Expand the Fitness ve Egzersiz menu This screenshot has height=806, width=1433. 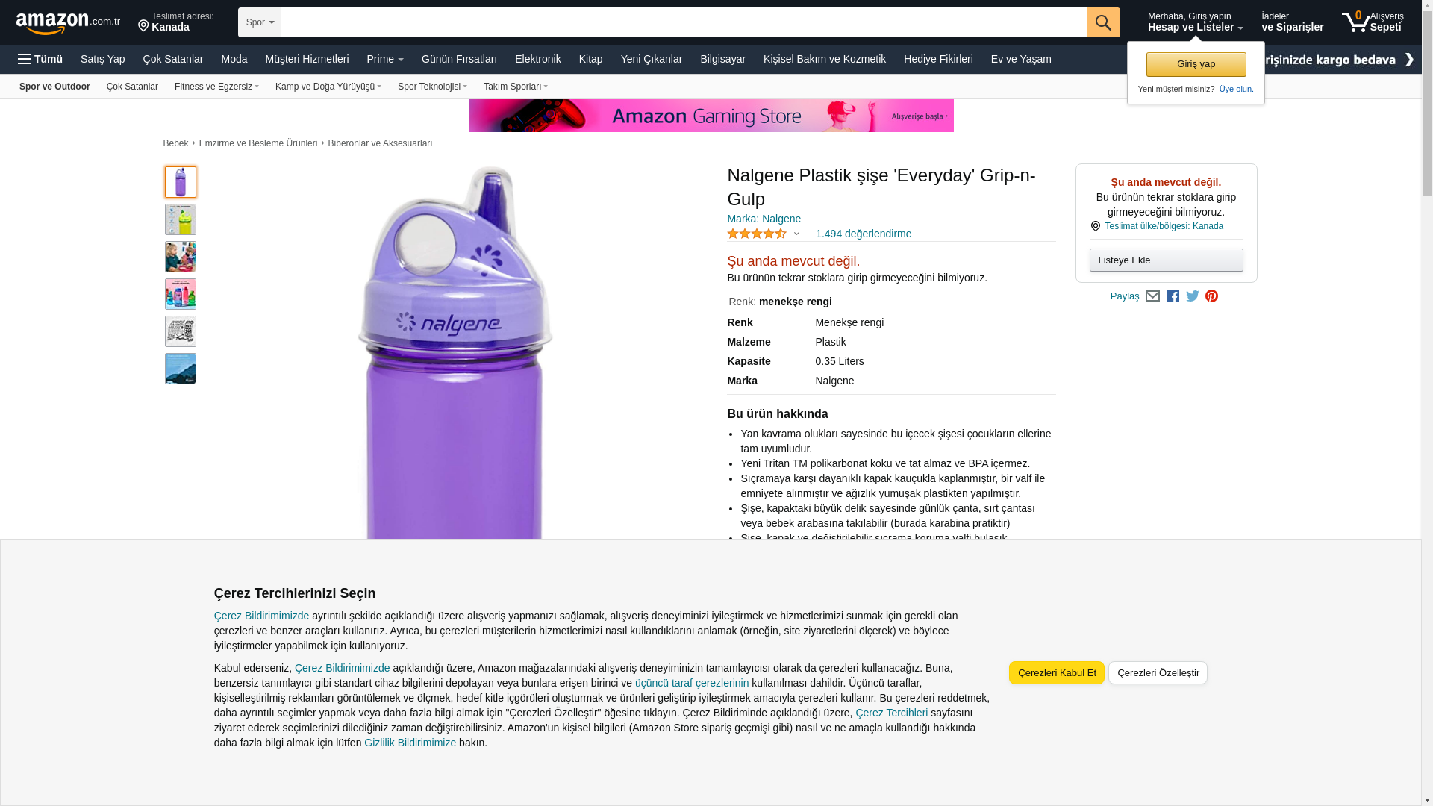(x=216, y=87)
